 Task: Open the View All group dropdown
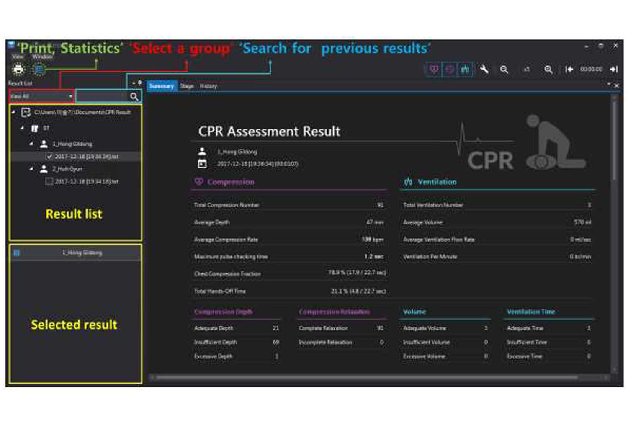pos(71,96)
